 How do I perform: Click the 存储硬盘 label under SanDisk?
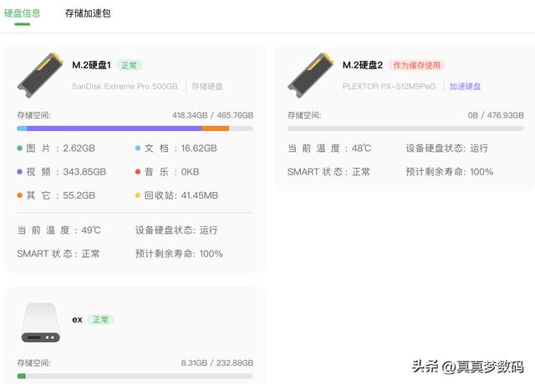(207, 87)
